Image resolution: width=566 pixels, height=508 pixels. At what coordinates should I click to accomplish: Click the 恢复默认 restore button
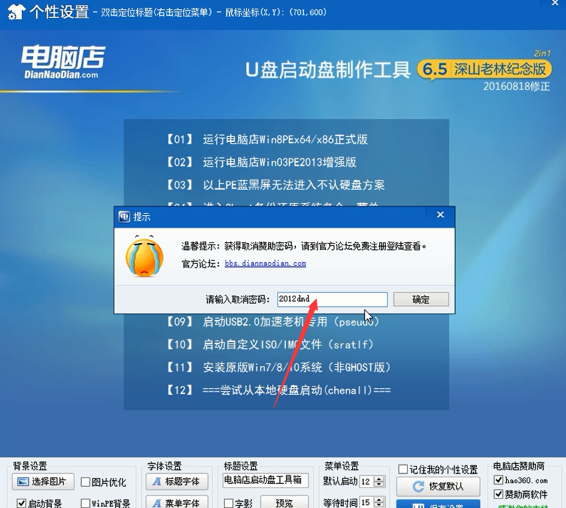click(438, 486)
